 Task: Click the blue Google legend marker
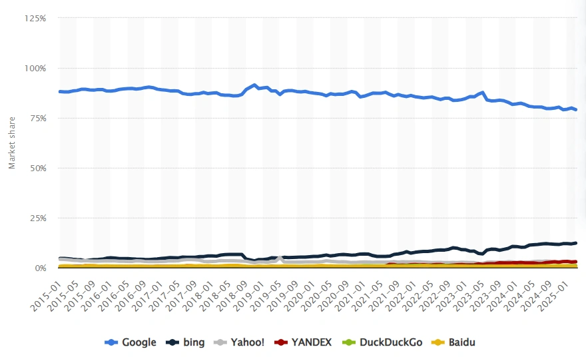113,342
